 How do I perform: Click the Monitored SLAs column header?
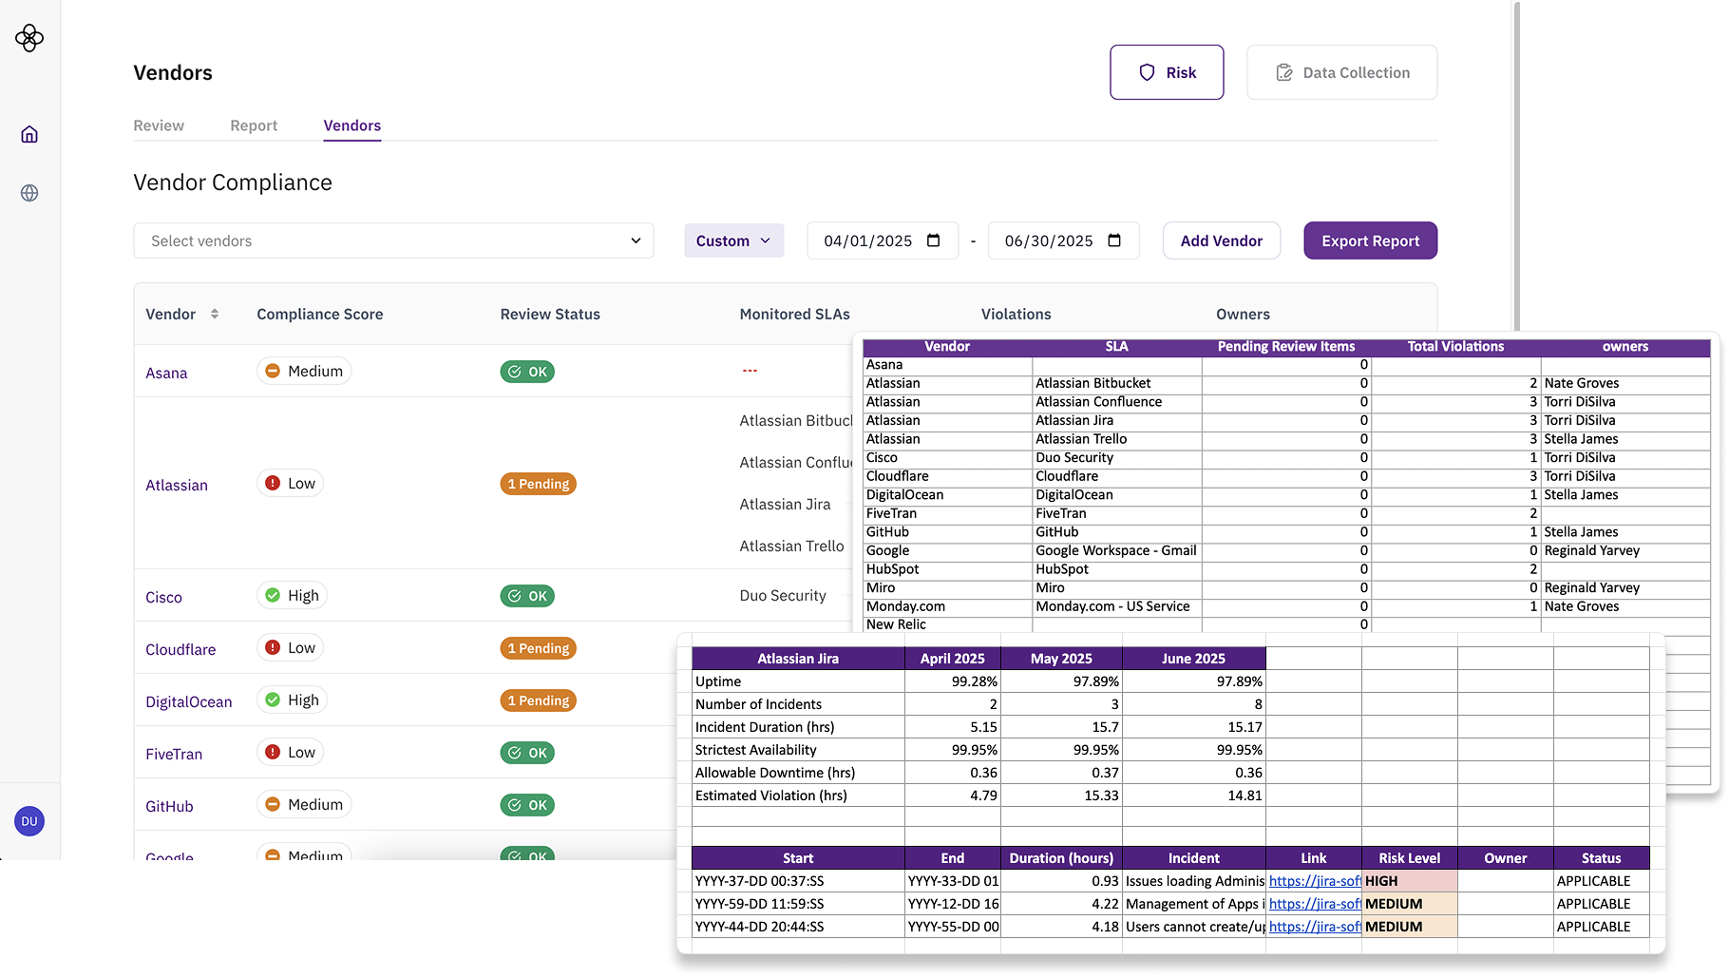tap(795, 314)
